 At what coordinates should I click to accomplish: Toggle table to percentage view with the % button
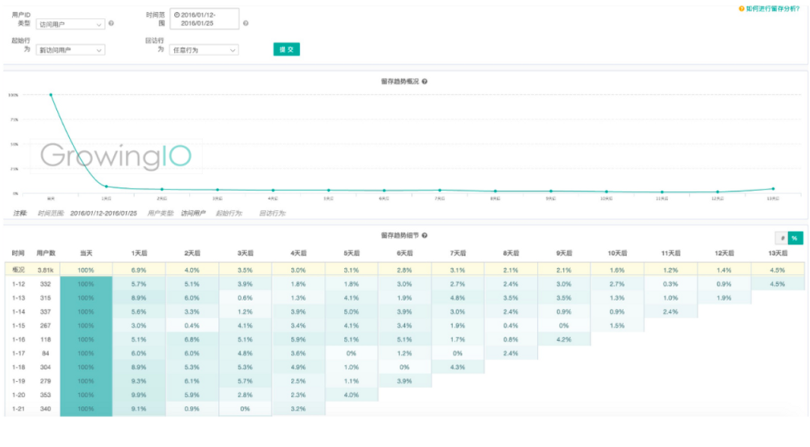[796, 237]
